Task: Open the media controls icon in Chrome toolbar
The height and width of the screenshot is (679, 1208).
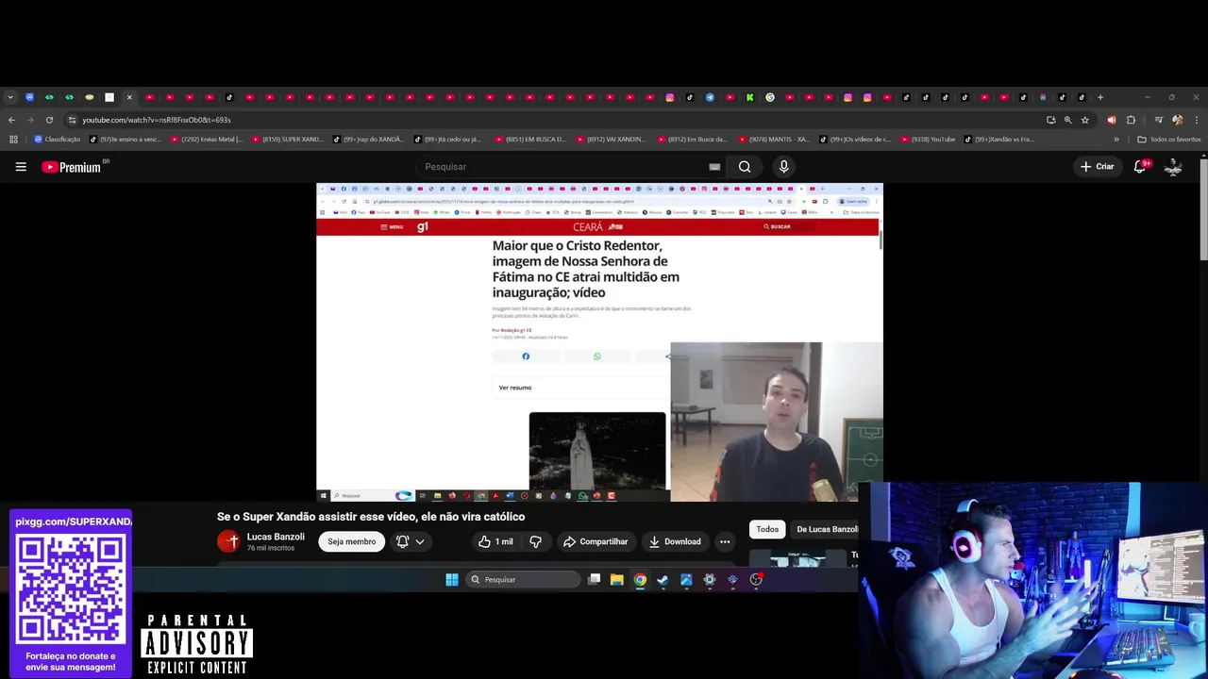Action: [x=1159, y=120]
